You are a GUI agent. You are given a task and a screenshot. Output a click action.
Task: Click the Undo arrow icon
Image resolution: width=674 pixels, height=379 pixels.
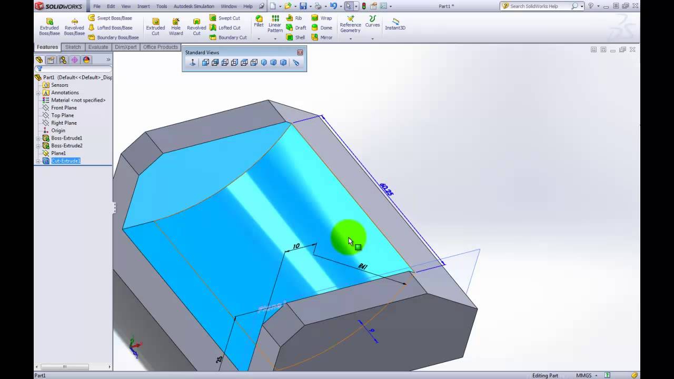[x=333, y=6]
